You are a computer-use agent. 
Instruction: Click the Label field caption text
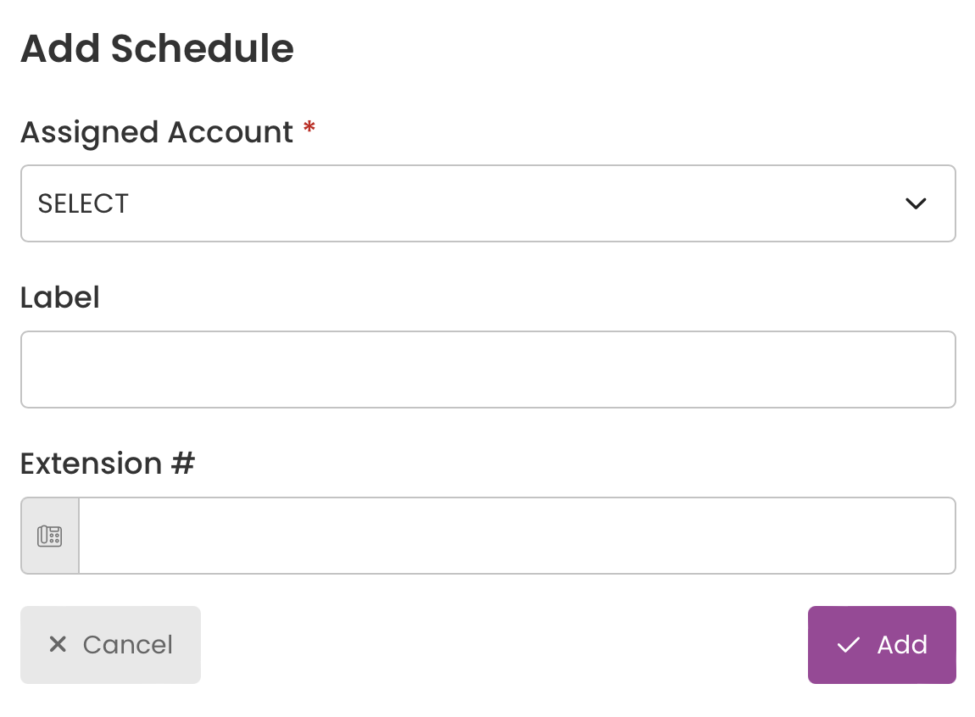pyautogui.click(x=59, y=297)
